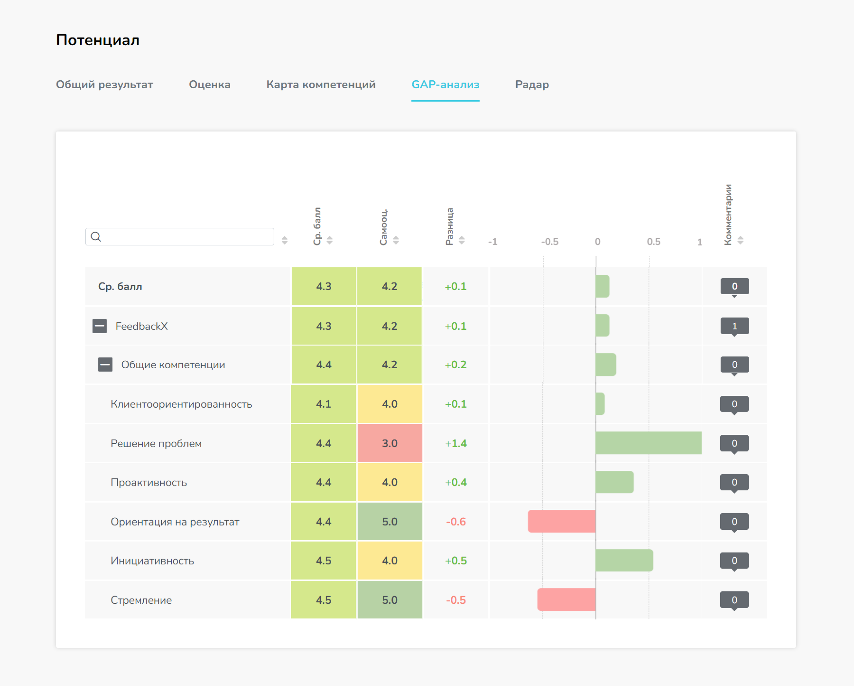Collapse the FeedbackX group
Image resolution: width=854 pixels, height=686 pixels.
pos(100,326)
